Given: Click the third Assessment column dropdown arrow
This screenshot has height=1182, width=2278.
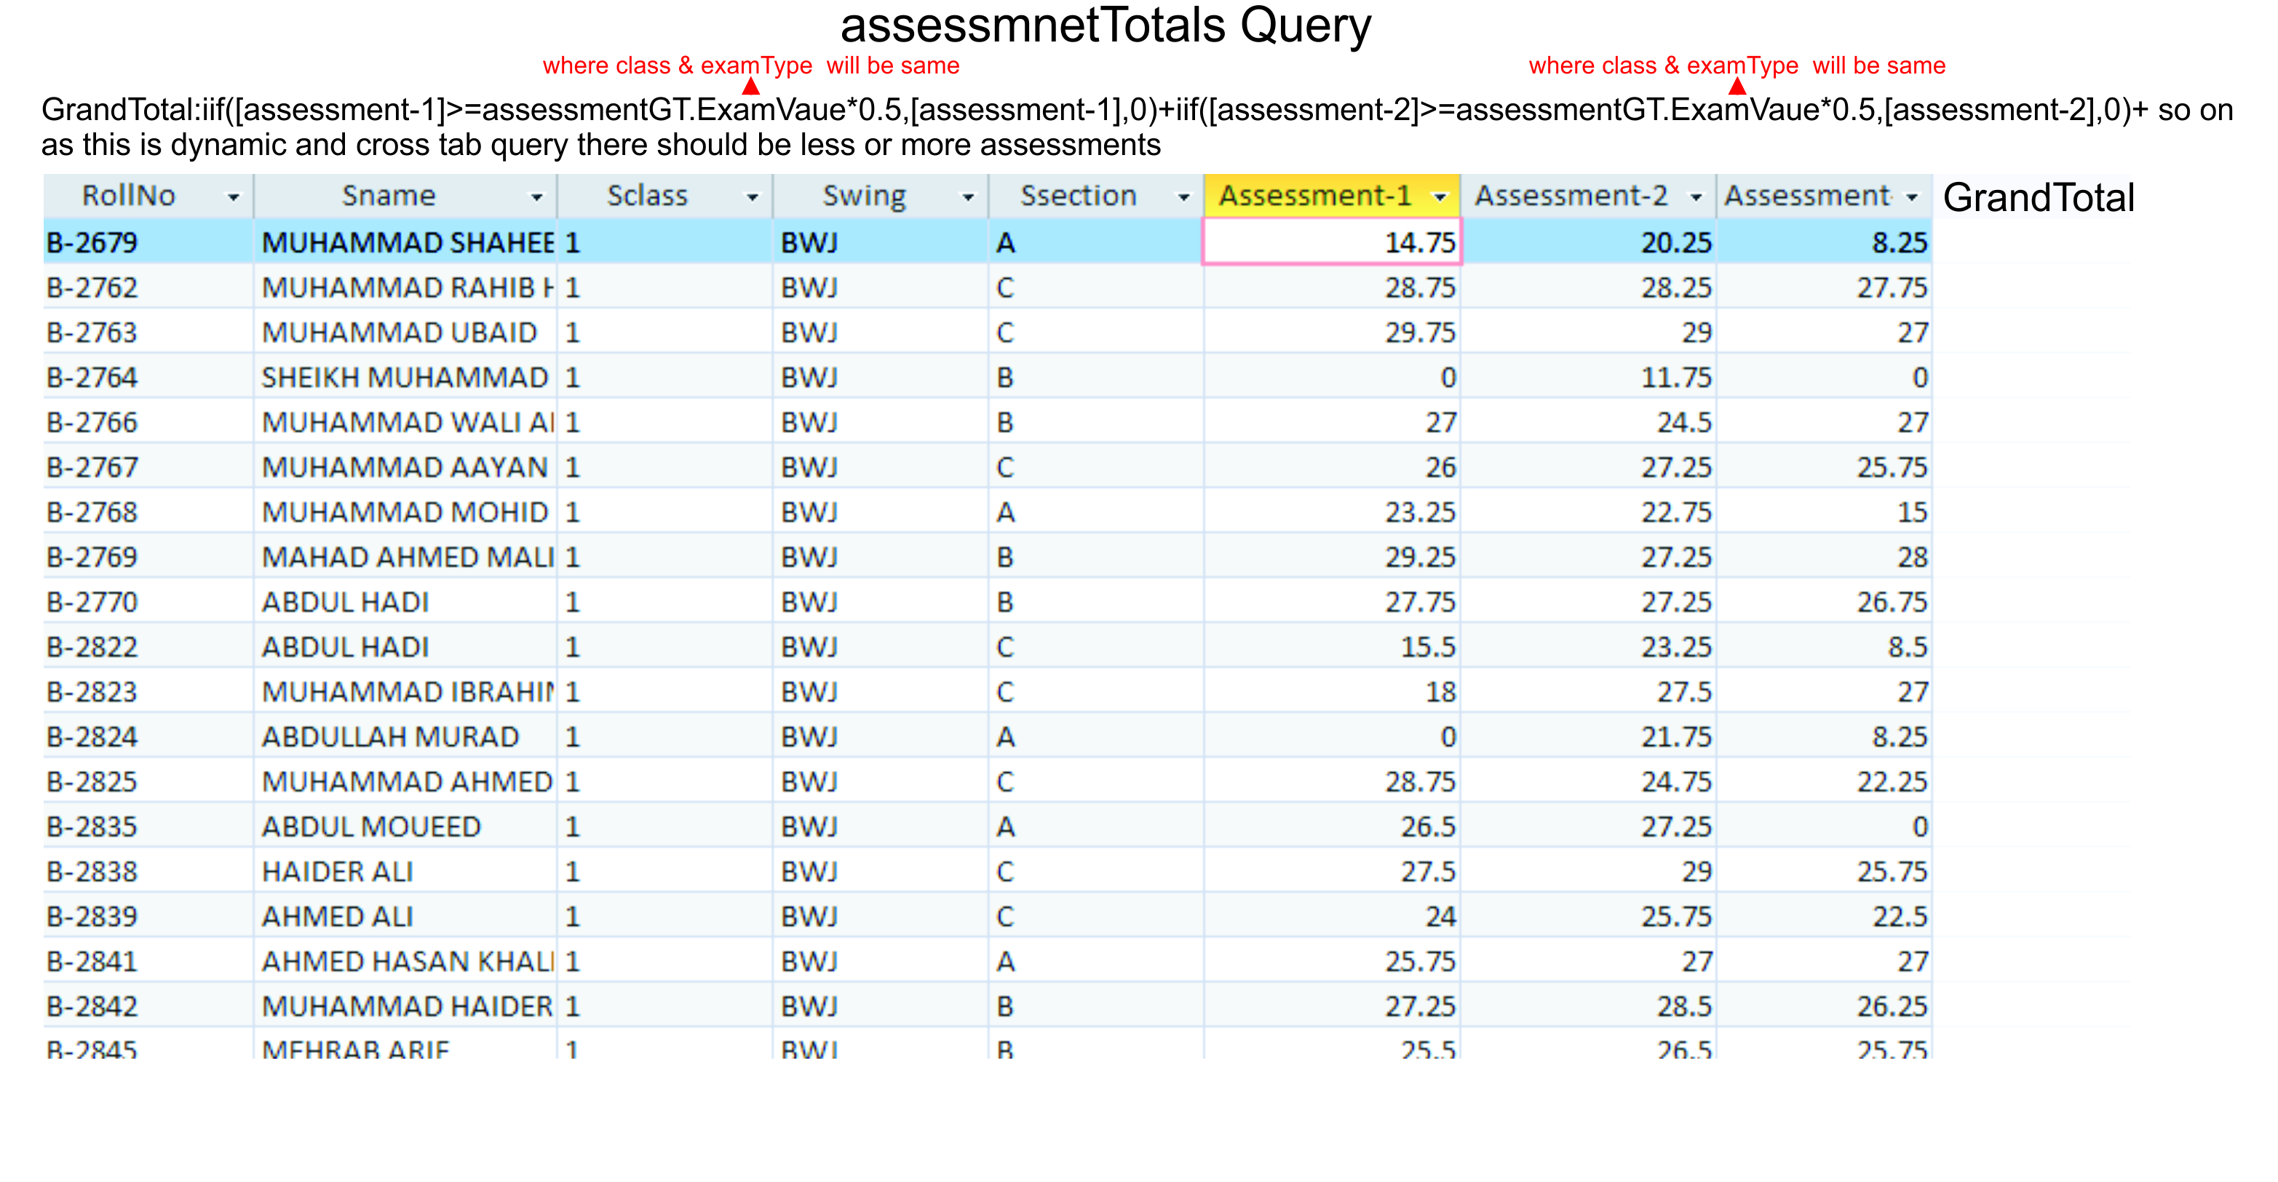Looking at the screenshot, I should (x=1912, y=197).
